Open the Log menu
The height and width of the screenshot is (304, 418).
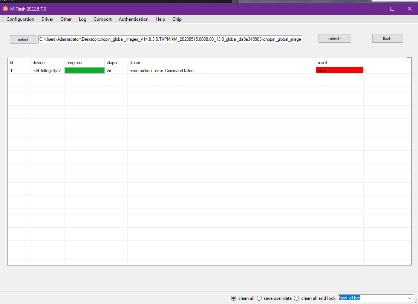(x=83, y=19)
